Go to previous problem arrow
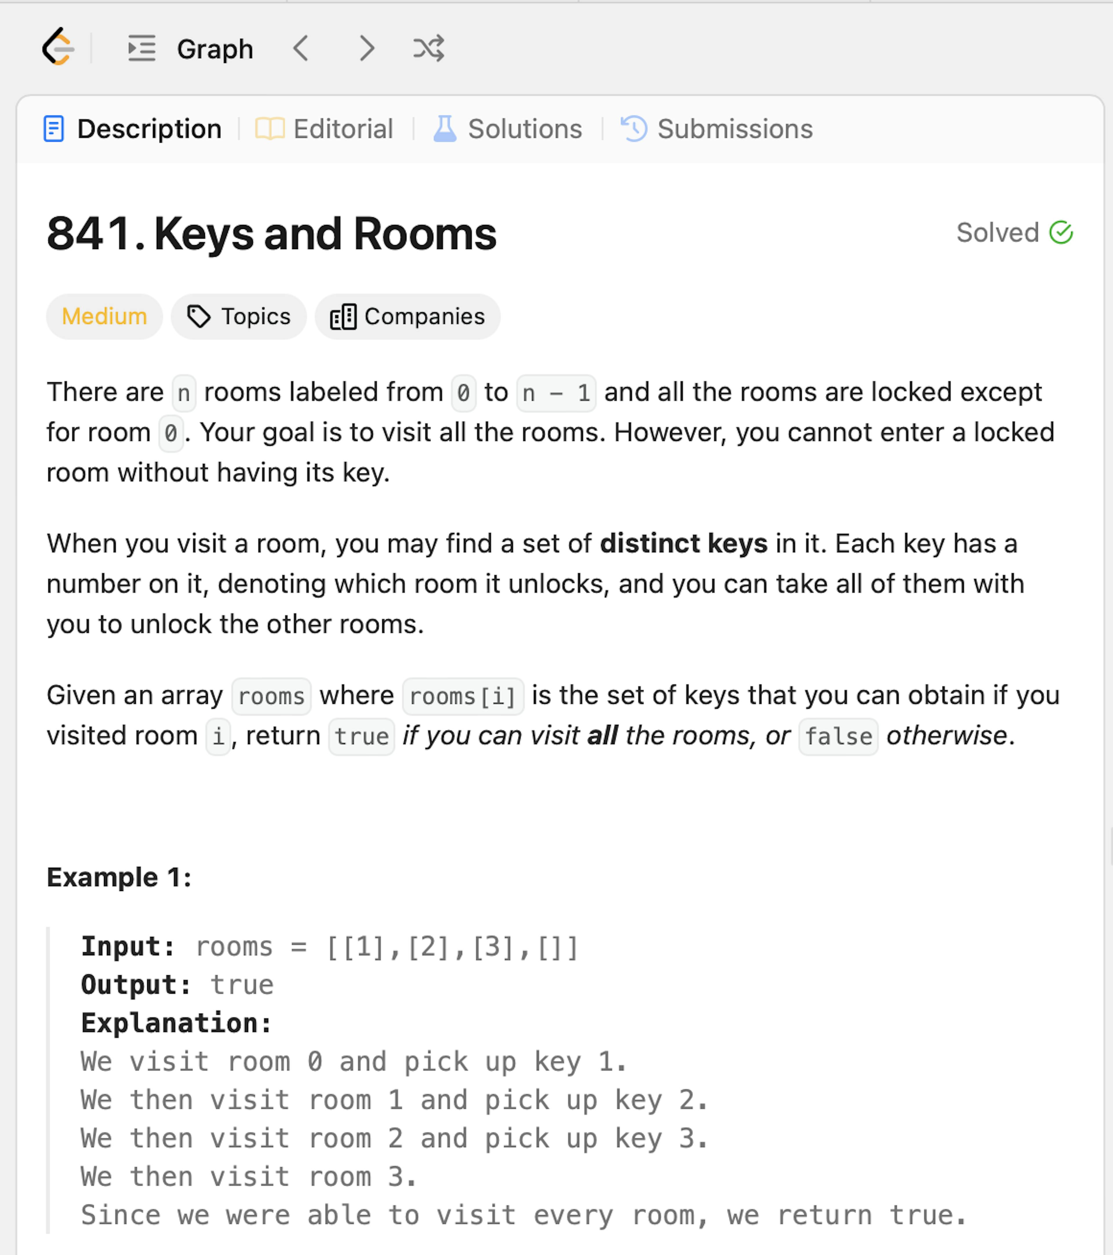This screenshot has width=1113, height=1255. pyautogui.click(x=301, y=48)
